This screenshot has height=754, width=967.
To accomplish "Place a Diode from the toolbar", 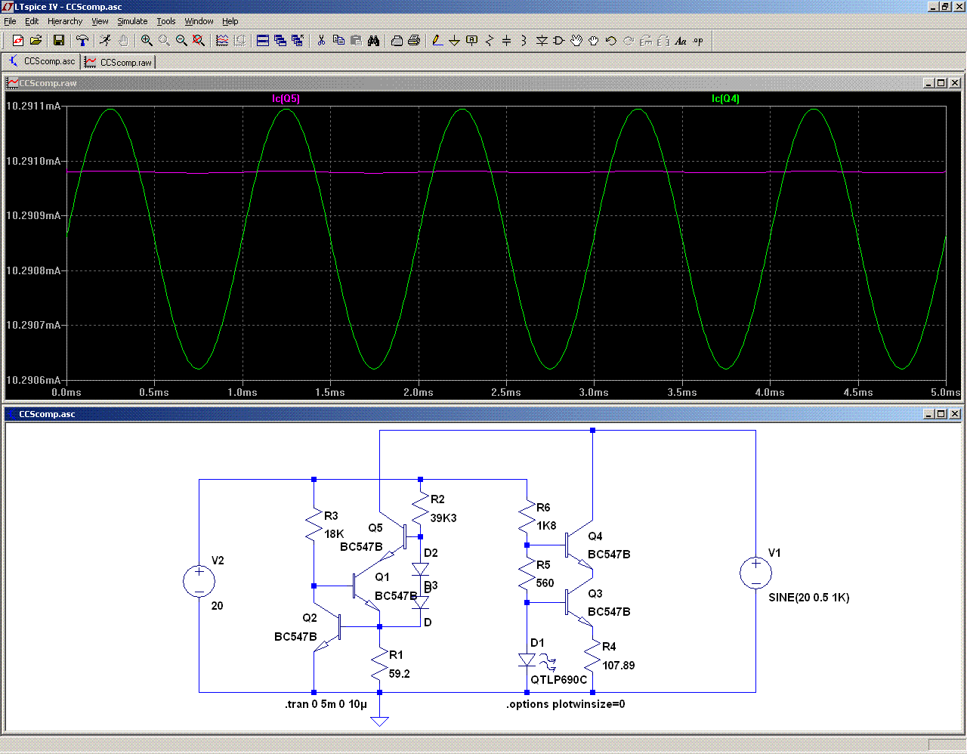I will 541,41.
